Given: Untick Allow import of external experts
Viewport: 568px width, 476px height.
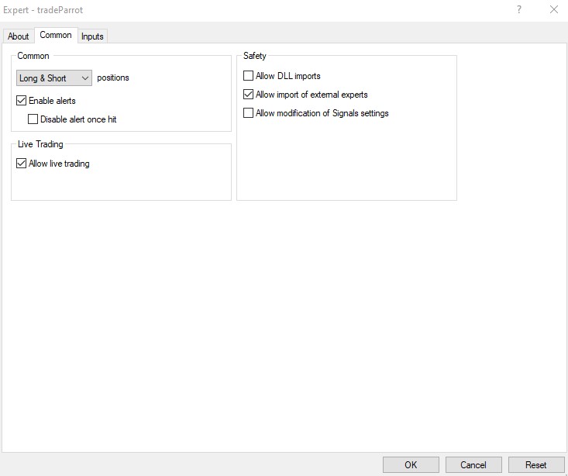Looking at the screenshot, I should coord(249,95).
